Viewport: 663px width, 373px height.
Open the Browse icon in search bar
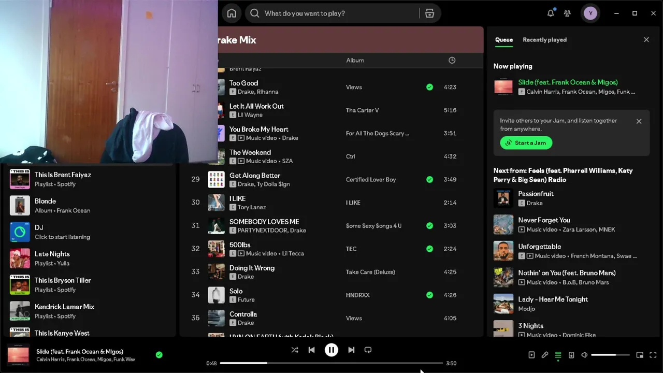pos(429,13)
